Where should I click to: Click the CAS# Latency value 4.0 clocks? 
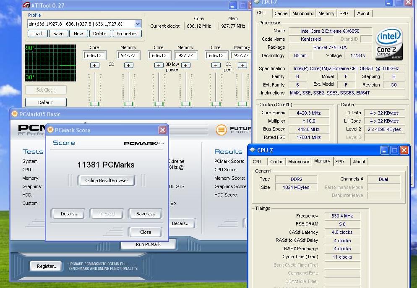(342, 232)
